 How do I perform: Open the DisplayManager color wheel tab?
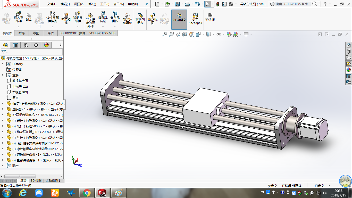coord(46,45)
